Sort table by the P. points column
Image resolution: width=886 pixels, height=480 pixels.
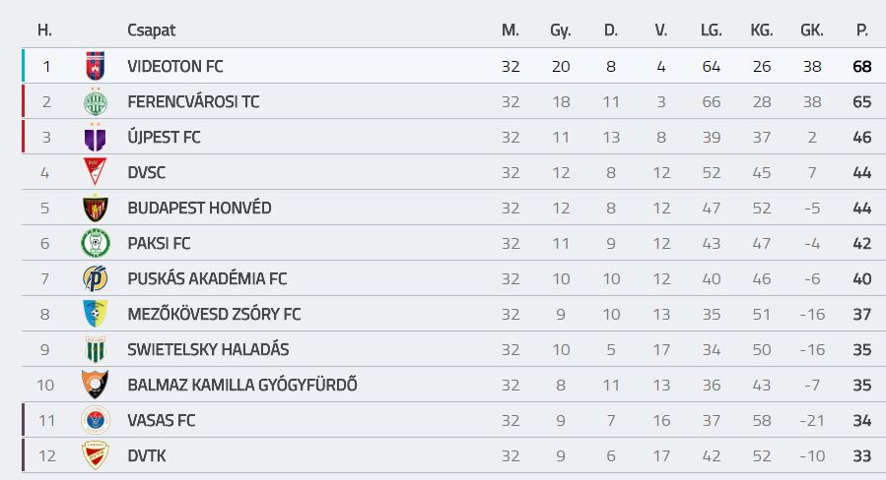(861, 30)
